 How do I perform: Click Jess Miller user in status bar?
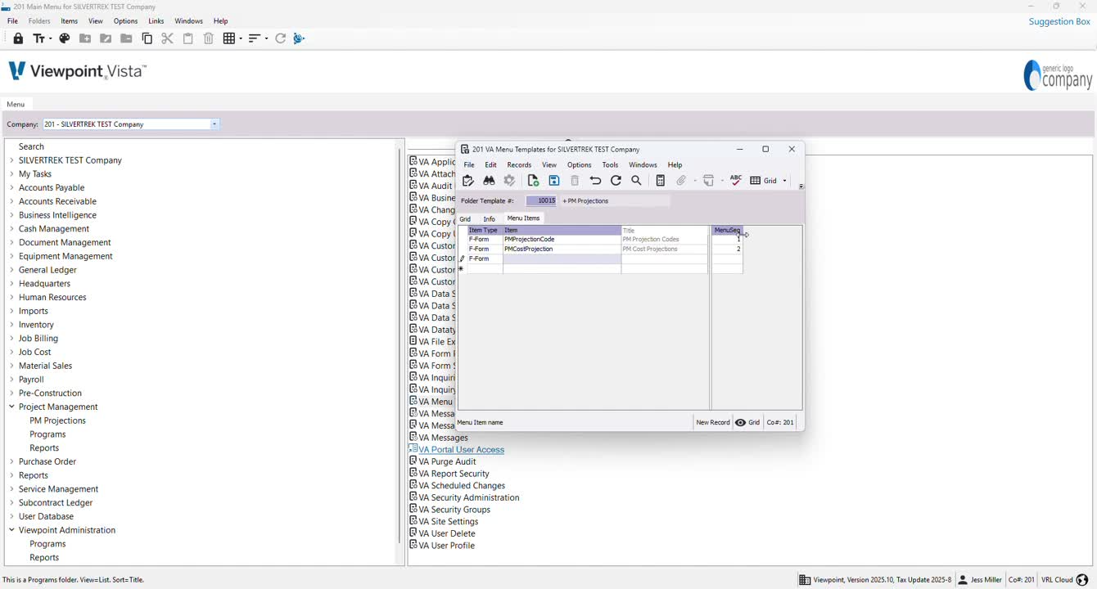(x=980, y=580)
